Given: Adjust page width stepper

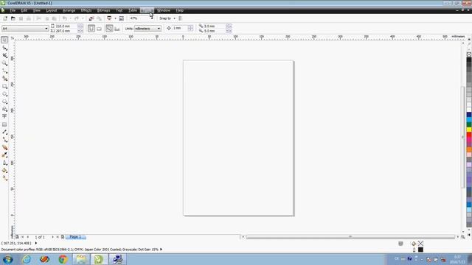Looking at the screenshot, I should tap(80, 26).
